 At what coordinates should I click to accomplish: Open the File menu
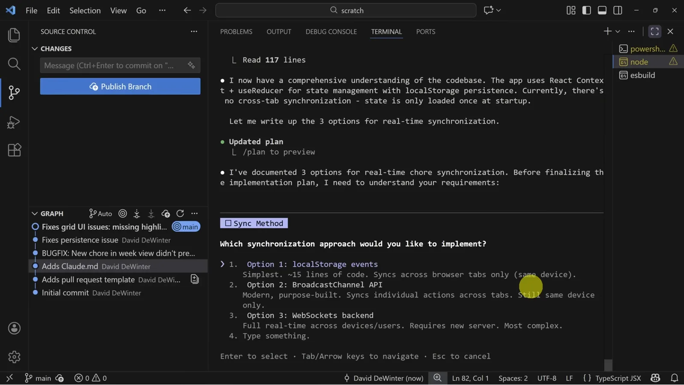[32, 10]
